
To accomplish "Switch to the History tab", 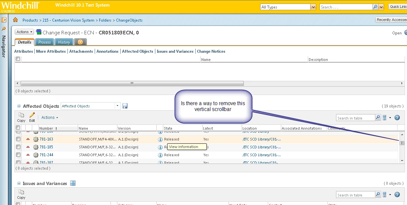I will 64,42.
